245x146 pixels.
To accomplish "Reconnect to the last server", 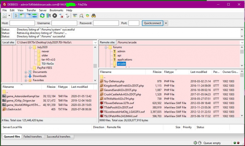I will click(67, 16).
